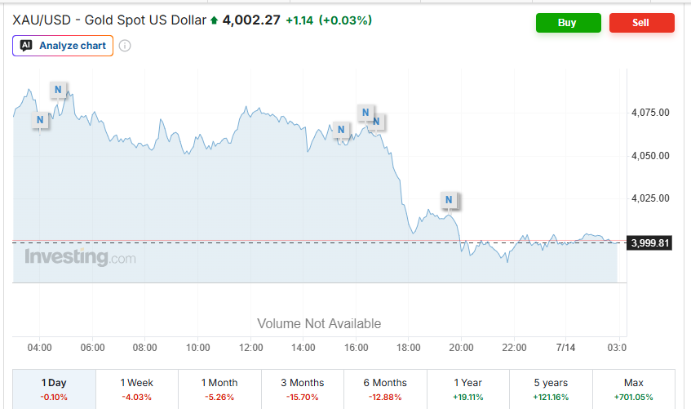The width and height of the screenshot is (691, 409).
Task: Select the 1 Day timeframe tab
Action: [54, 389]
